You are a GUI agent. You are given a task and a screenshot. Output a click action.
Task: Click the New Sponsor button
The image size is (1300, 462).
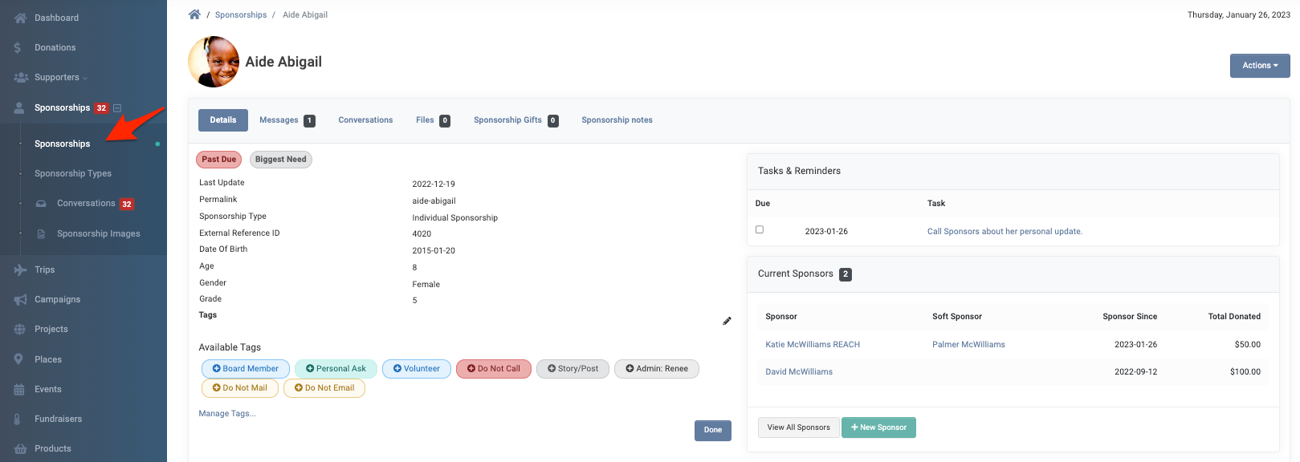coord(878,428)
